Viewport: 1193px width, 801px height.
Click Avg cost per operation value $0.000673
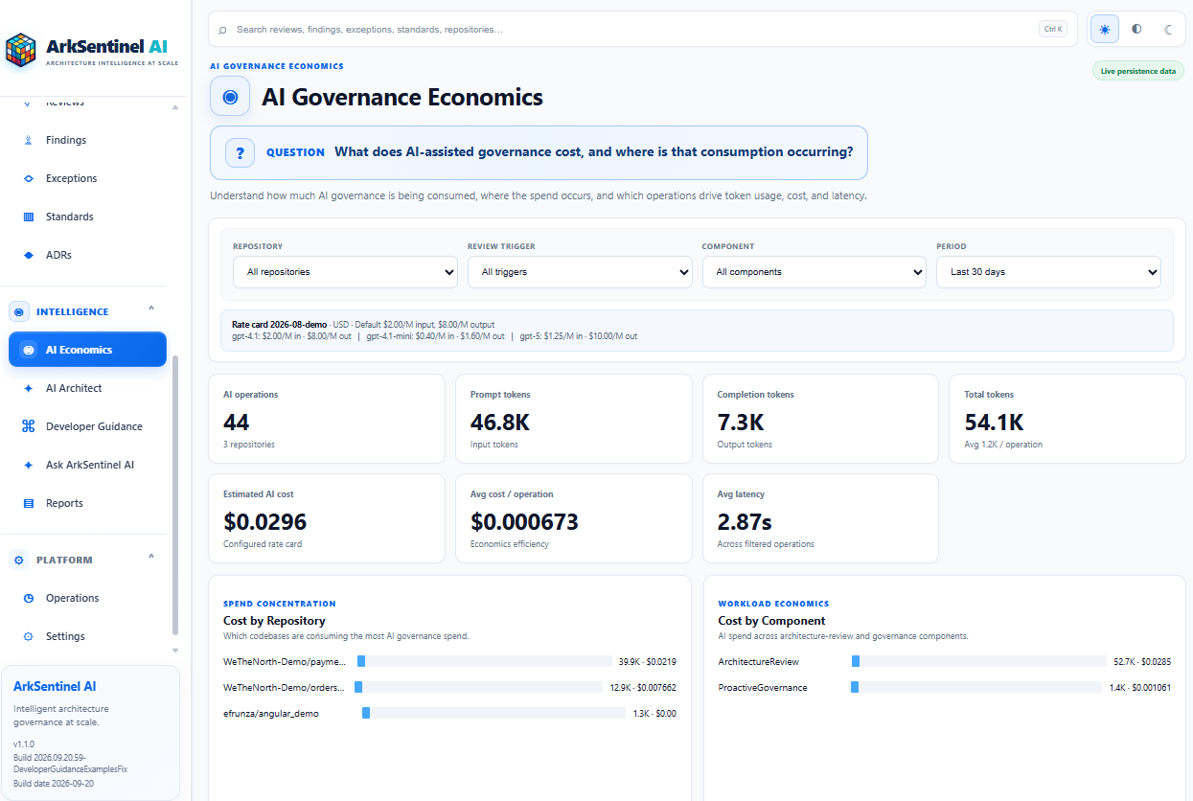click(x=524, y=522)
